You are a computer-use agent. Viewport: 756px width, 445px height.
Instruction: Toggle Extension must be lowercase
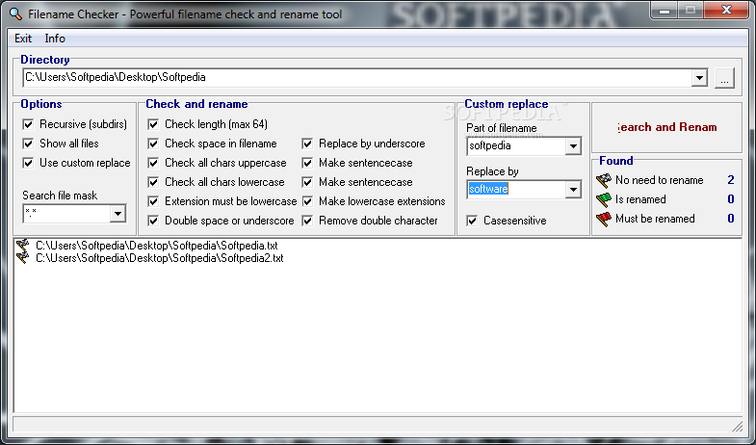pyautogui.click(x=153, y=201)
